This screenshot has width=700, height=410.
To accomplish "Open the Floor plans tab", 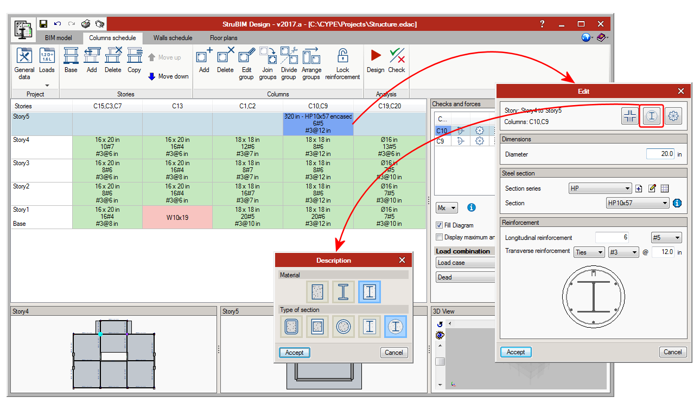I will pos(224,38).
